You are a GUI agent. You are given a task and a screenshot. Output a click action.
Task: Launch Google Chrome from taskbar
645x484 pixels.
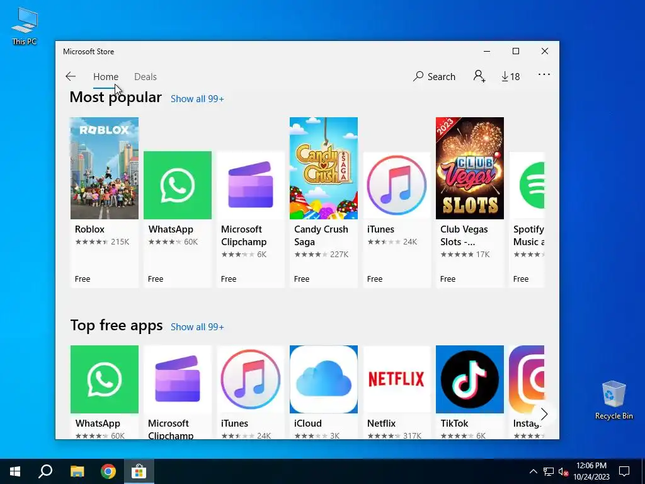108,471
